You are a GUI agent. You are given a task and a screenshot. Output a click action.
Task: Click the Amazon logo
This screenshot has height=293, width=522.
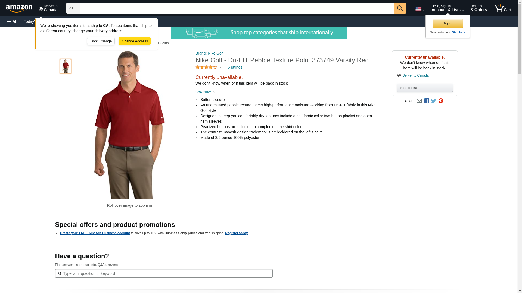[x=19, y=8]
